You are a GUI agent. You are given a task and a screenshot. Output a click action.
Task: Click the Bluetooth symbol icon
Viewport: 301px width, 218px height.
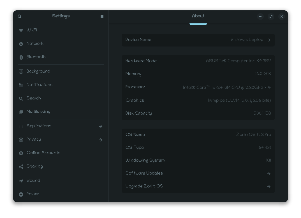[x=21, y=57]
